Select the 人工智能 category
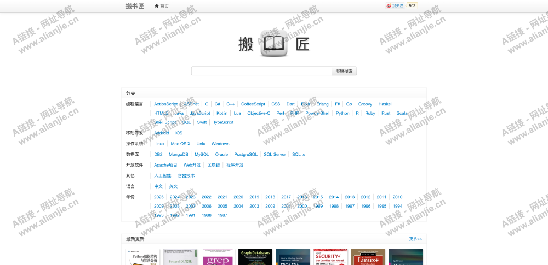548x265 pixels. (x=163, y=176)
